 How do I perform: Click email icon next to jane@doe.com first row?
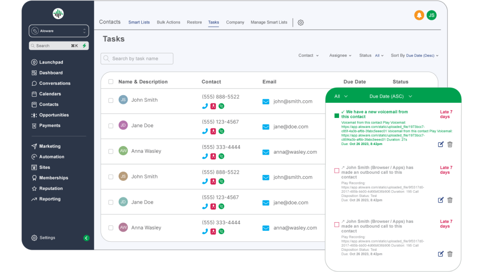pos(266,127)
